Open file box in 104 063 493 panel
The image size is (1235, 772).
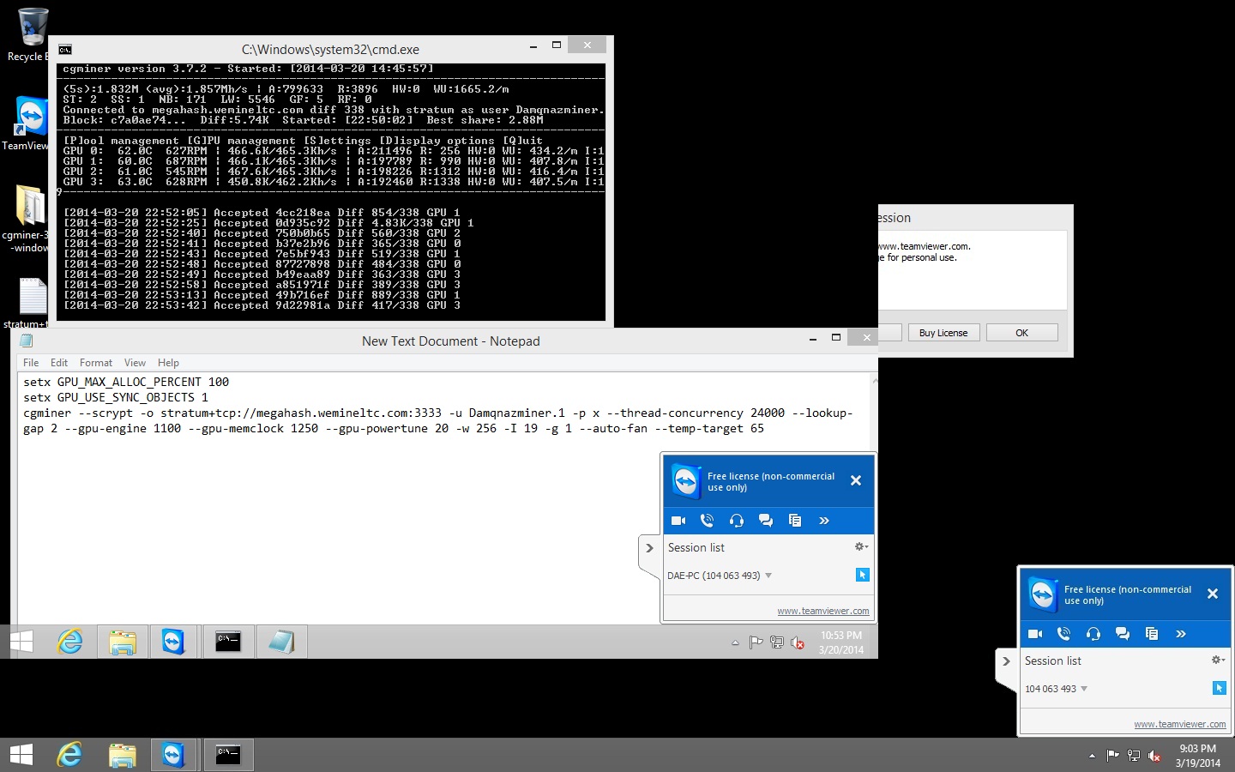click(1152, 634)
